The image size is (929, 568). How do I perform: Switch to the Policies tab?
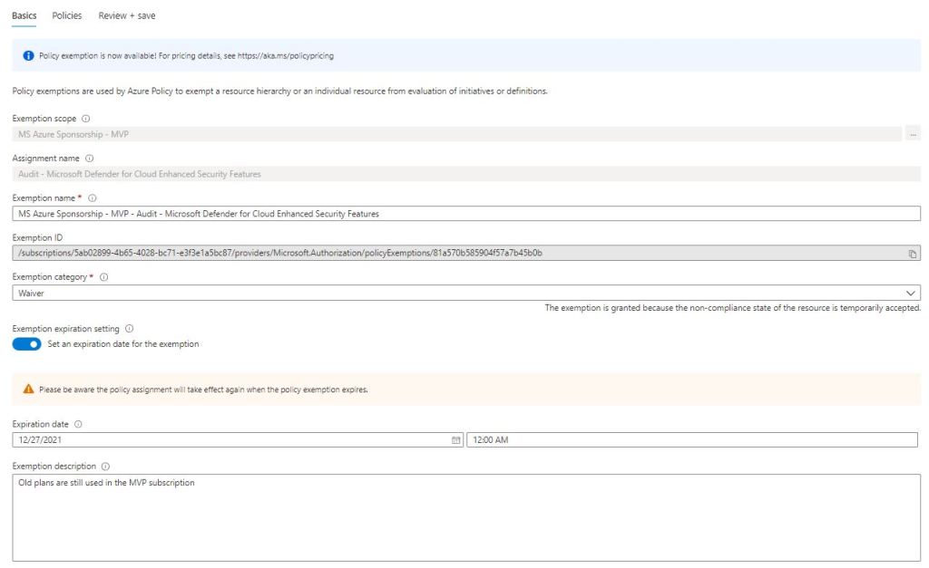point(65,15)
